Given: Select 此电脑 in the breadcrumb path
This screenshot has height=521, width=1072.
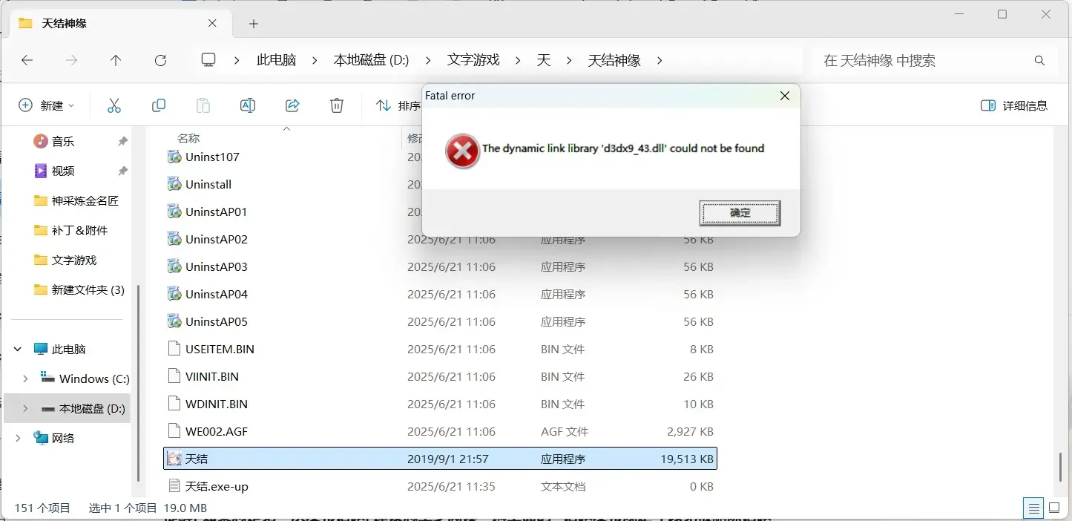Looking at the screenshot, I should click(276, 60).
